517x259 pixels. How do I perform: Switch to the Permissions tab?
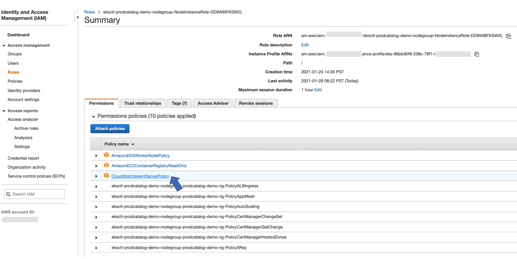[101, 103]
